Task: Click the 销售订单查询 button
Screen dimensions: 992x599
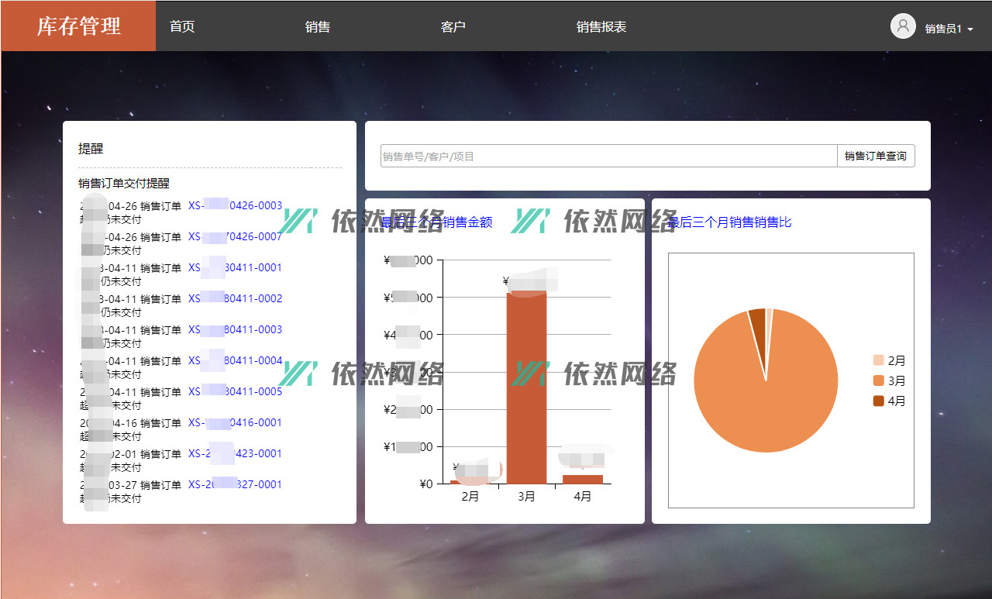Action: click(875, 156)
